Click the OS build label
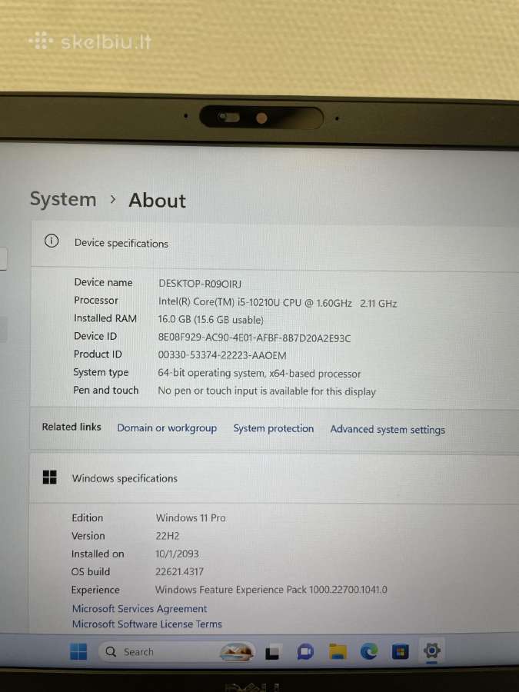Screen dimensions: 519x692 (91, 571)
